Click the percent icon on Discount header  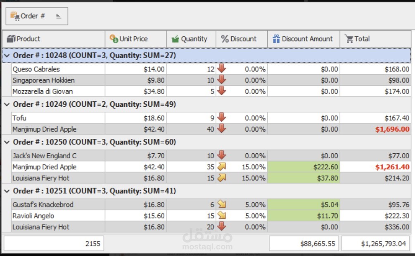224,39
